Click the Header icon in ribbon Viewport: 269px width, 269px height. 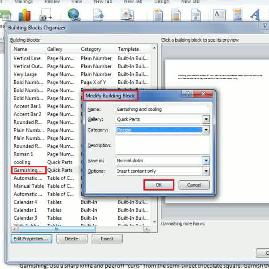tap(158, 15)
